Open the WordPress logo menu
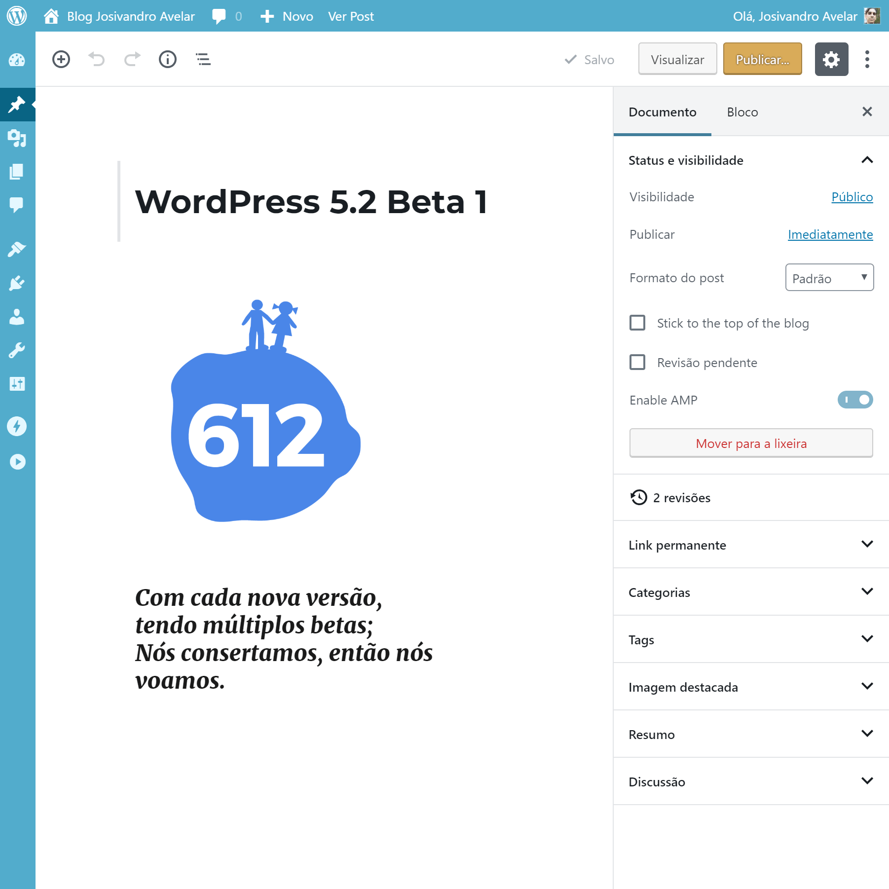This screenshot has width=889, height=889. [x=17, y=16]
